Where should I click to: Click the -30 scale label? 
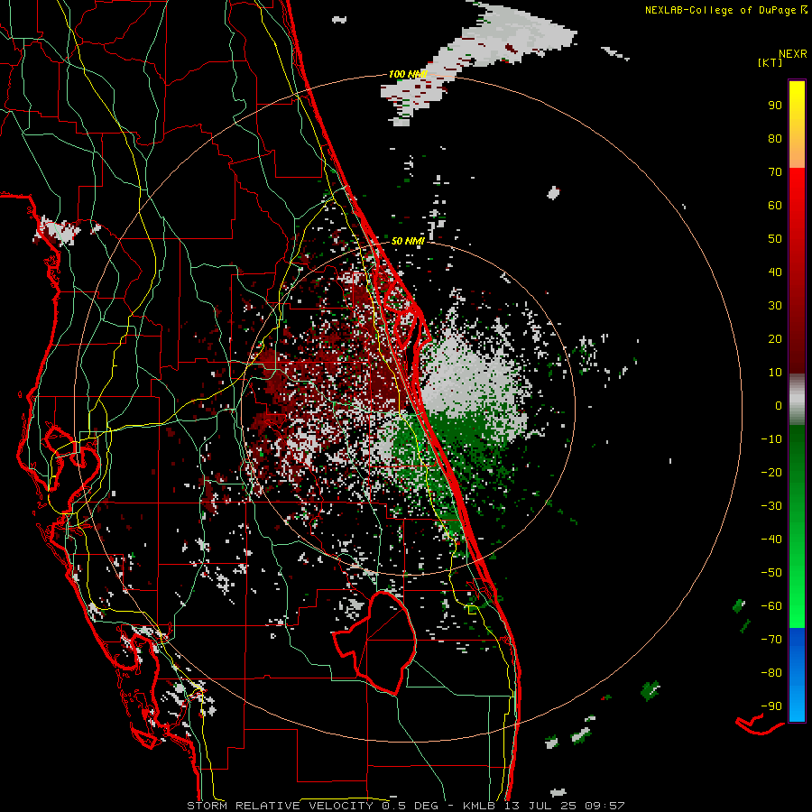click(771, 506)
